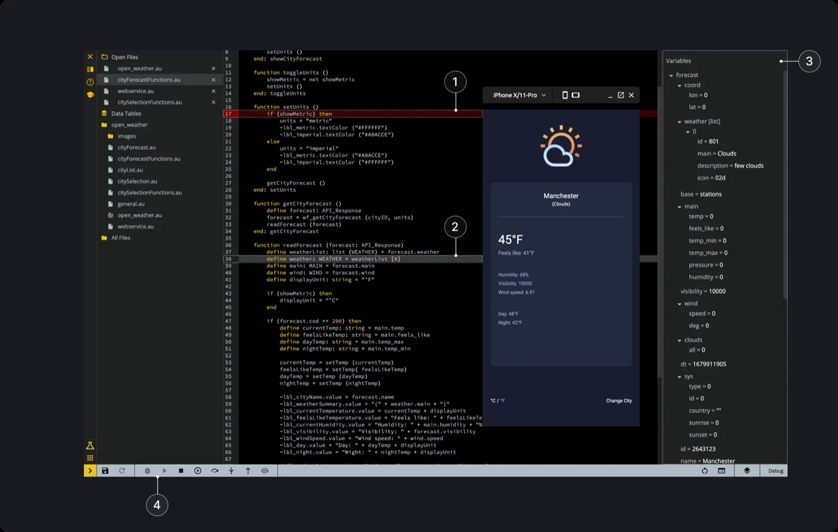Click the refresh circle icon in status bar
The image size is (838, 532).
(704, 471)
